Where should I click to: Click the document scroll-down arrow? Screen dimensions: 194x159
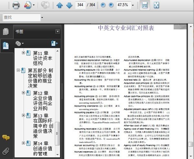pyautogui.click(x=191, y=156)
